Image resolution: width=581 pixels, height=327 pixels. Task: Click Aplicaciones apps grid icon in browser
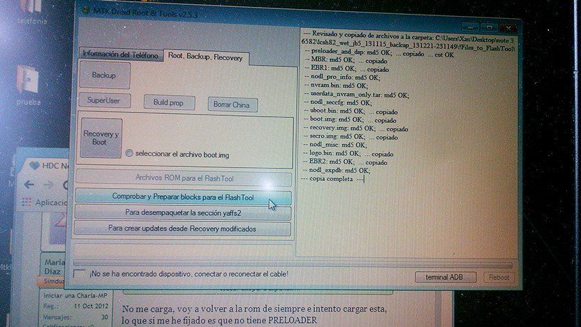[27, 203]
